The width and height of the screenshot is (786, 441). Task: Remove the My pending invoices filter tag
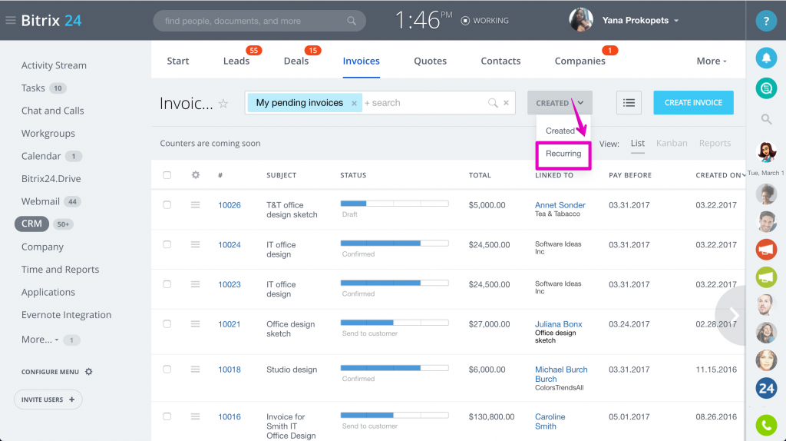[354, 104]
